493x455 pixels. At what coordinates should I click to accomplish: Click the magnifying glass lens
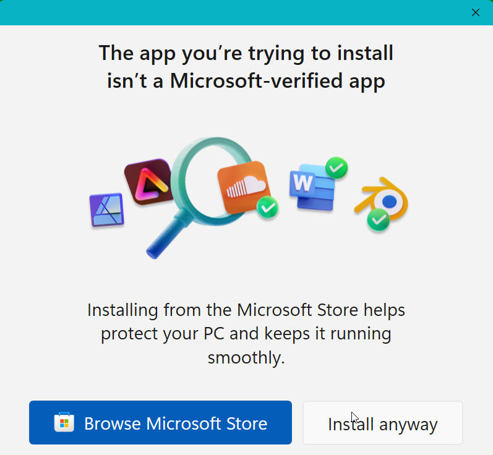[x=213, y=181]
